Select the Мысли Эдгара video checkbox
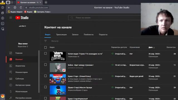 (x=45, y=87)
